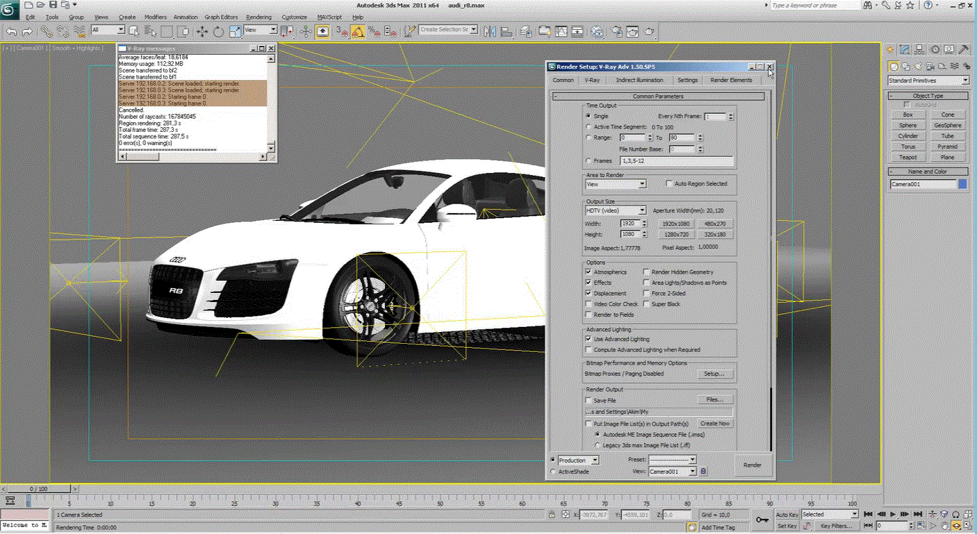
Task: Open the selection filter All dropdown
Action: (108, 31)
